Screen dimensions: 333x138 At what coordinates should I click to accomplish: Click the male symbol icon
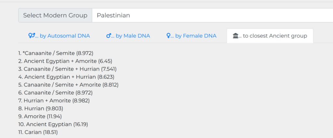pyautogui.click(x=109, y=36)
